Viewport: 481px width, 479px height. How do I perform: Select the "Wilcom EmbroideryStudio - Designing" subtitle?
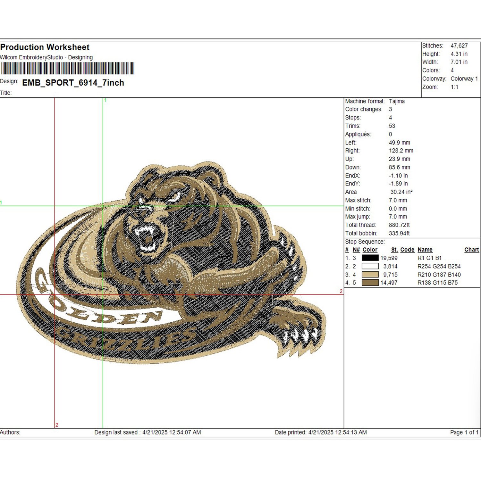pyautogui.click(x=46, y=57)
